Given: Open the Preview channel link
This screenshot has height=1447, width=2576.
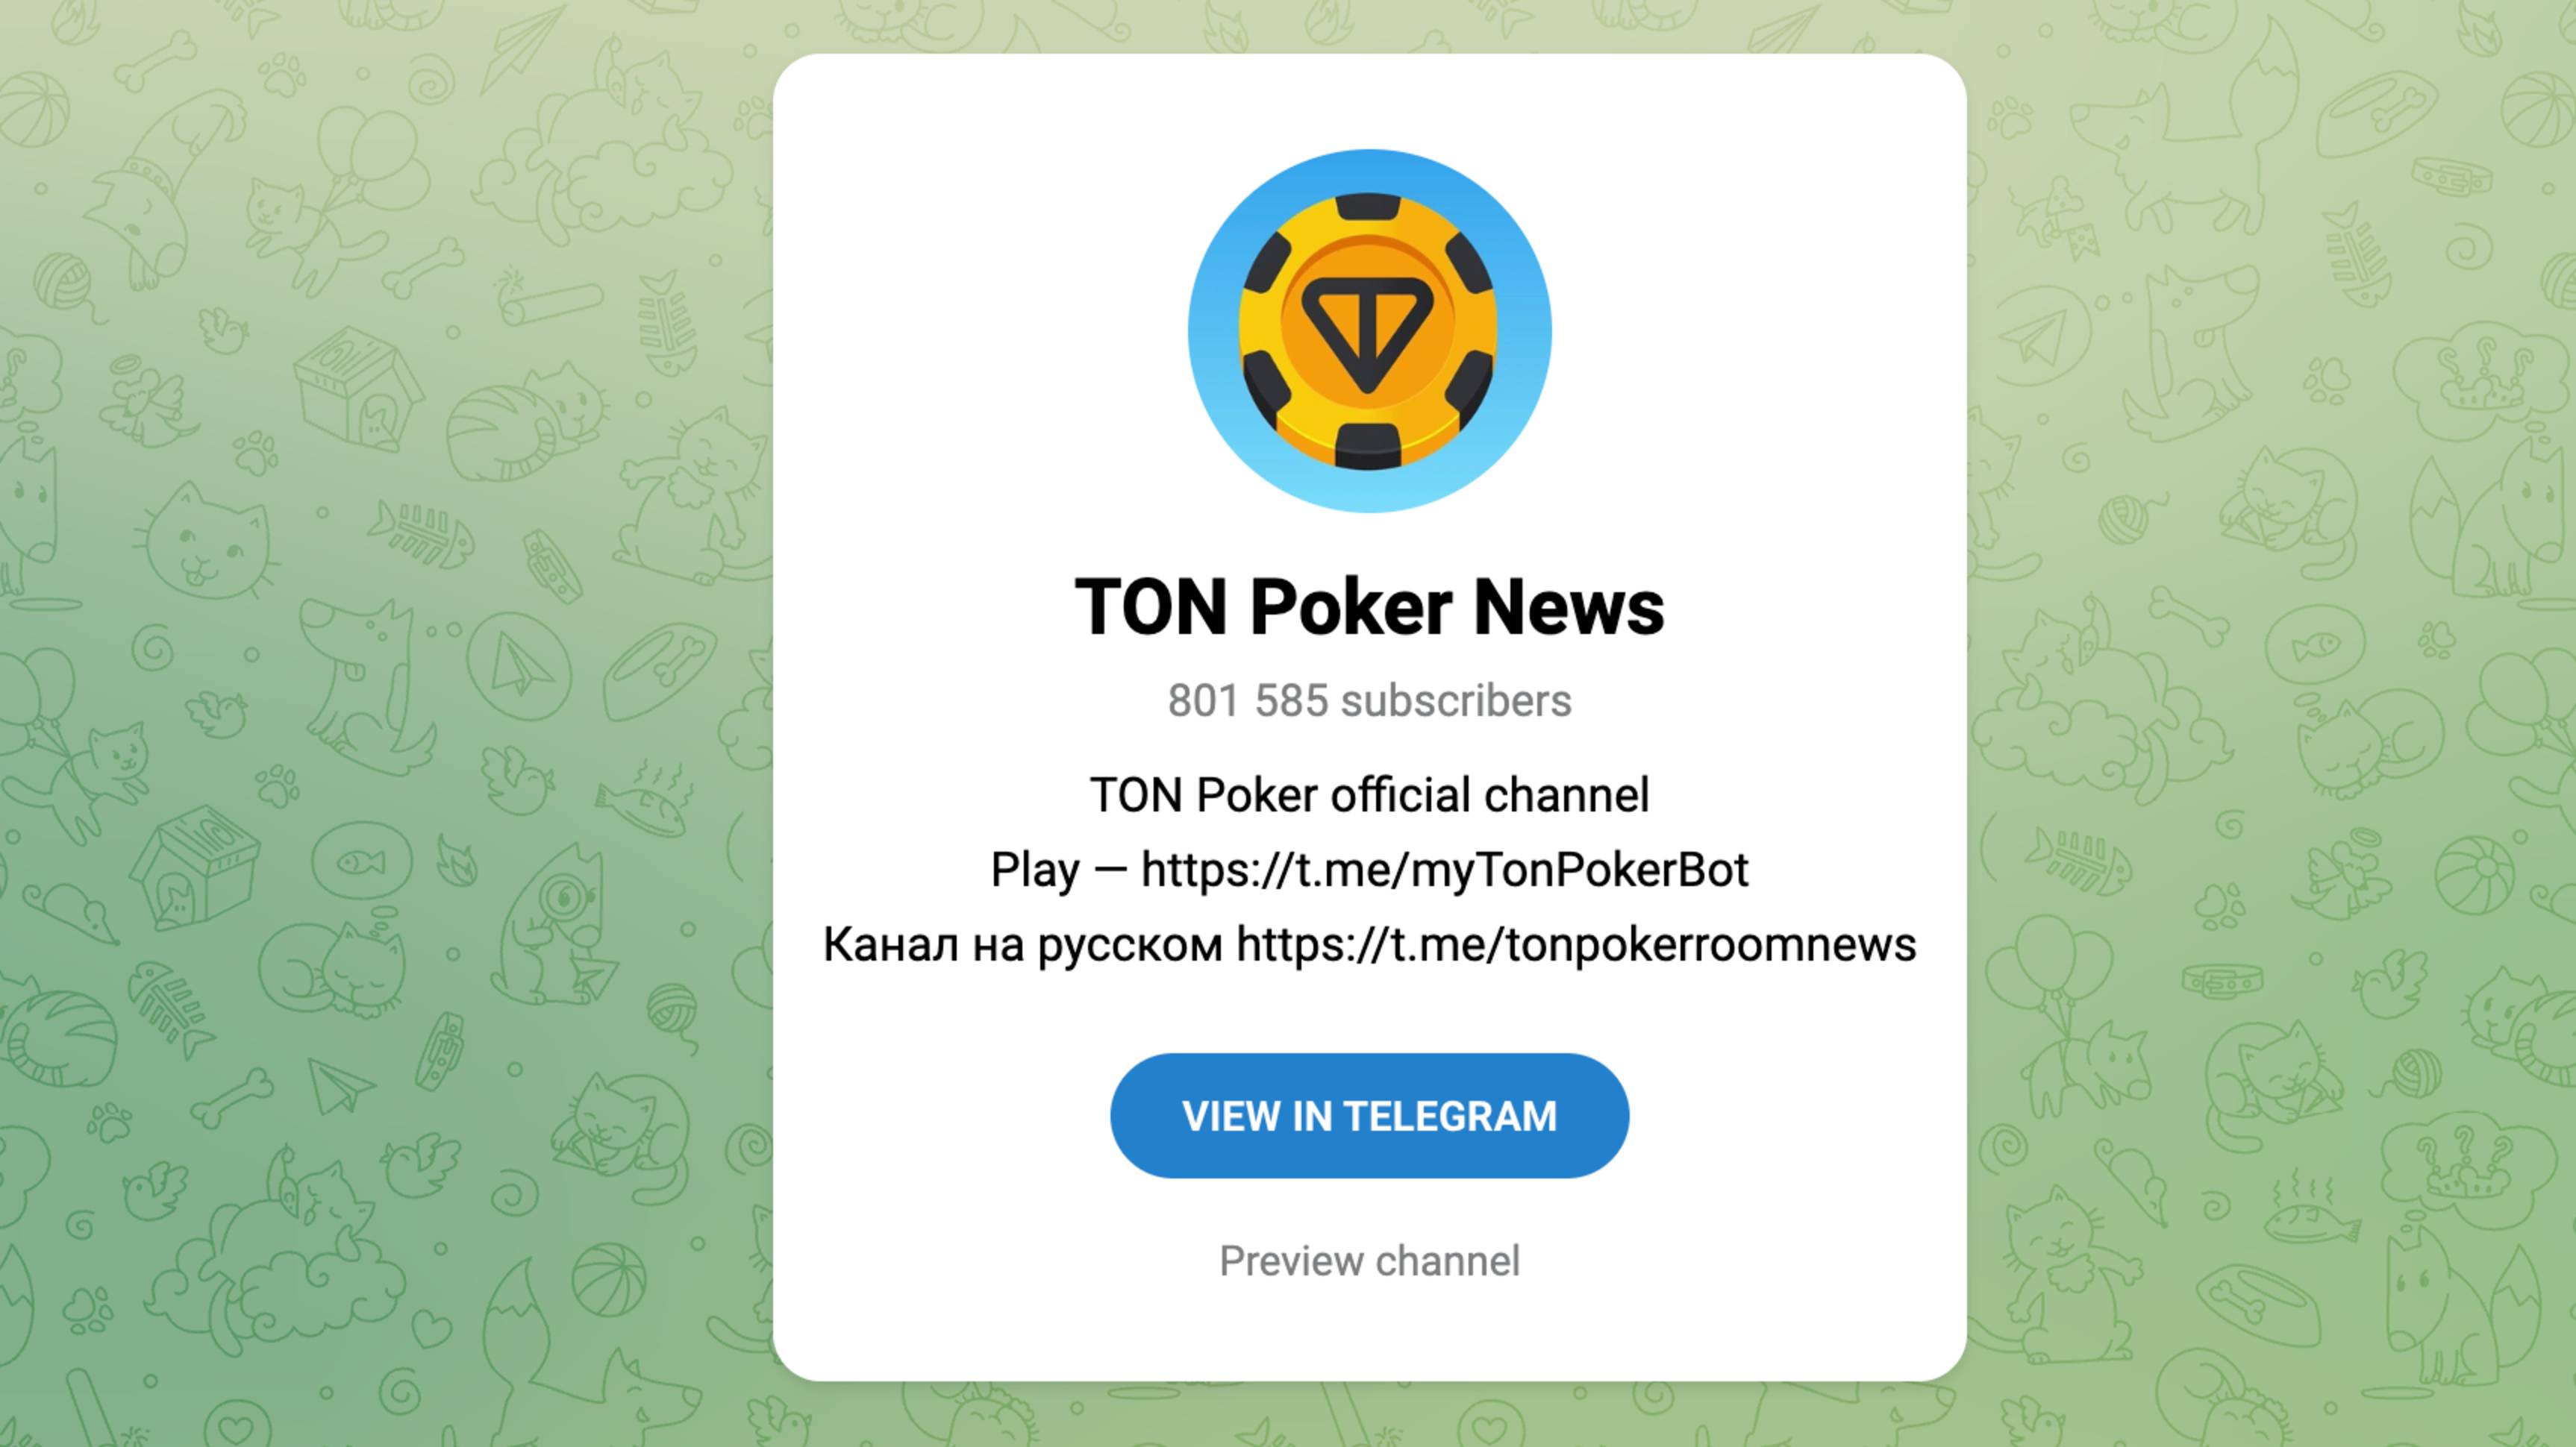Looking at the screenshot, I should pyautogui.click(x=1369, y=1261).
